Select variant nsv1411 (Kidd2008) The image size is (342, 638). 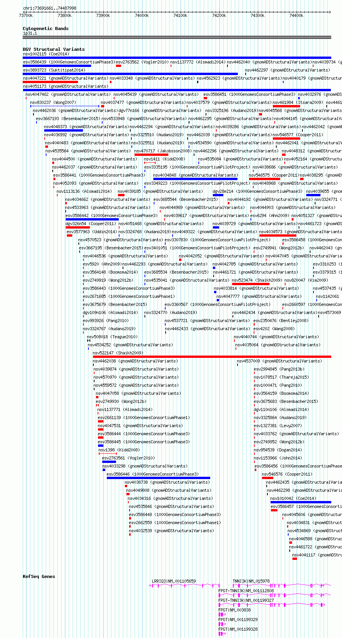tap(164, 159)
